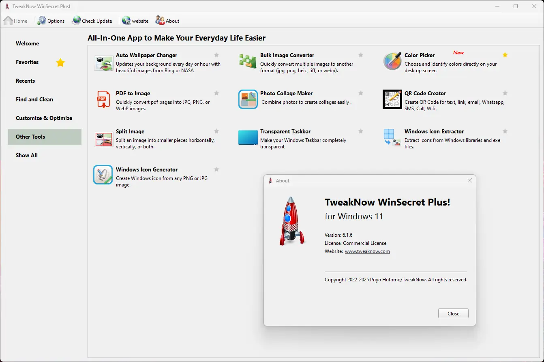544x362 pixels.
Task: Unfavorite Color Picker using its yellow star
Action: click(505, 55)
